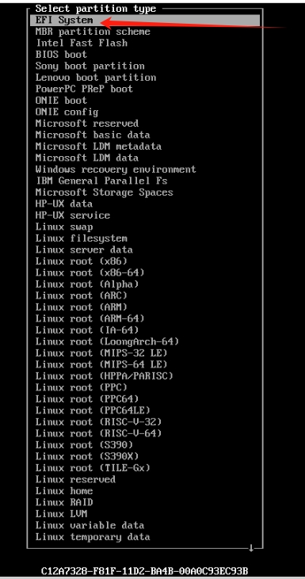Select the EFI System partition type
This screenshot has height=579, width=305.
click(x=145, y=21)
